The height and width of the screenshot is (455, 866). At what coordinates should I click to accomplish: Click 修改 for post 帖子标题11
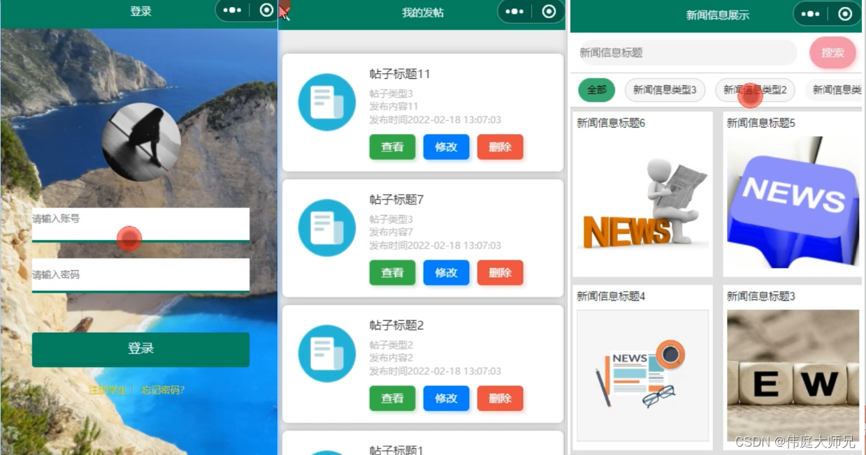point(446,147)
